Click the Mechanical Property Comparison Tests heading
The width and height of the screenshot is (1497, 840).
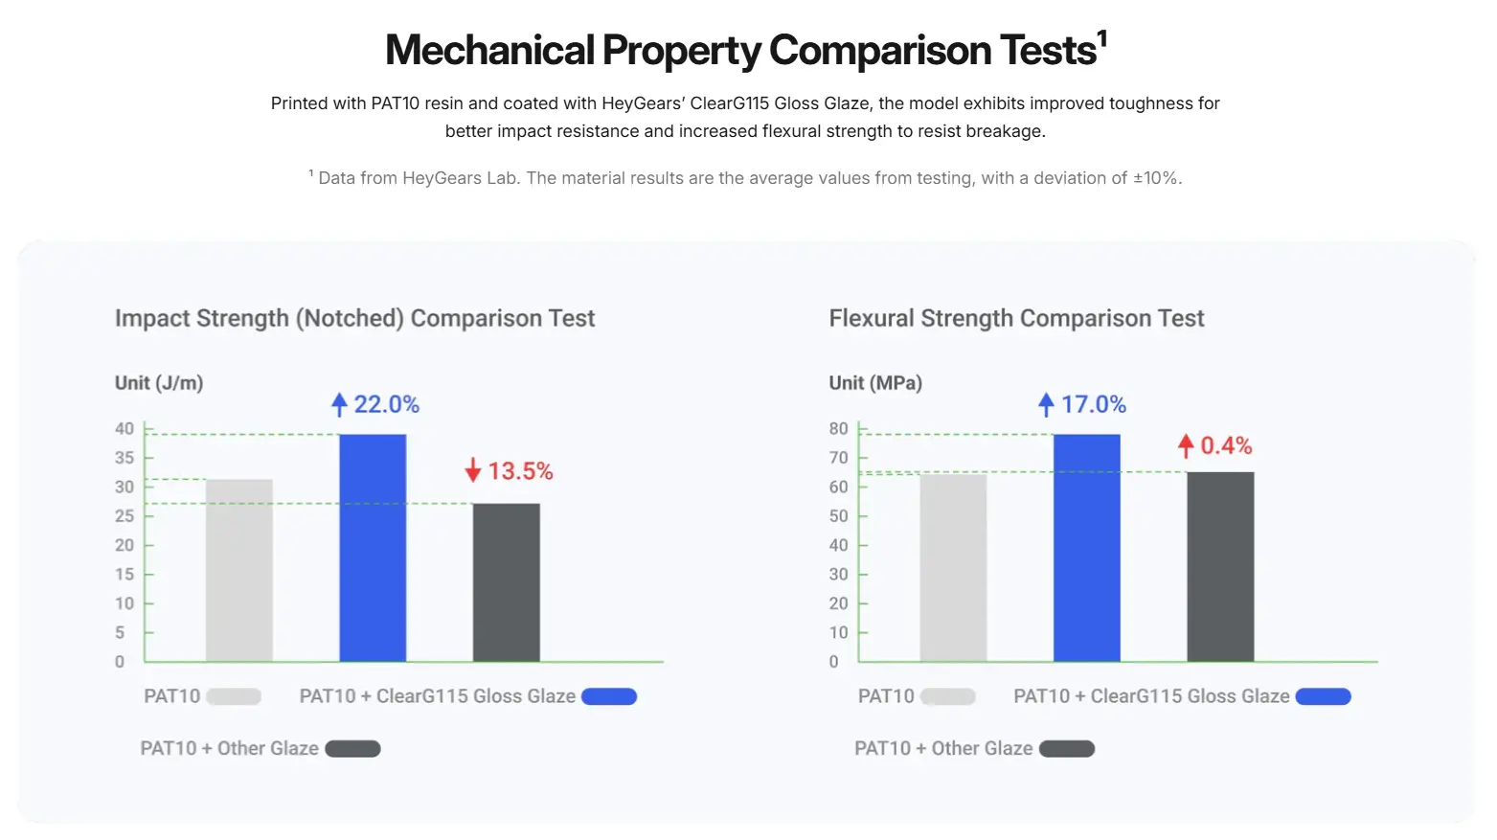(x=746, y=50)
